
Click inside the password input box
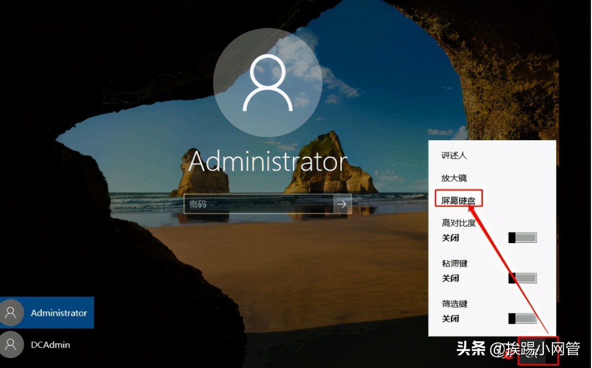point(256,204)
